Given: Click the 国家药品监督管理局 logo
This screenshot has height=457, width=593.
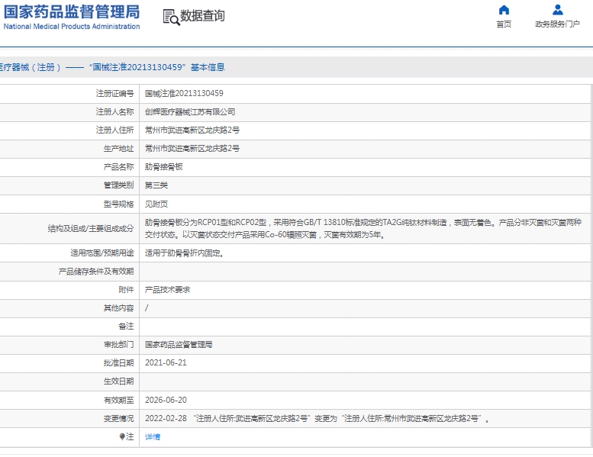Looking at the screenshot, I should click(72, 11).
